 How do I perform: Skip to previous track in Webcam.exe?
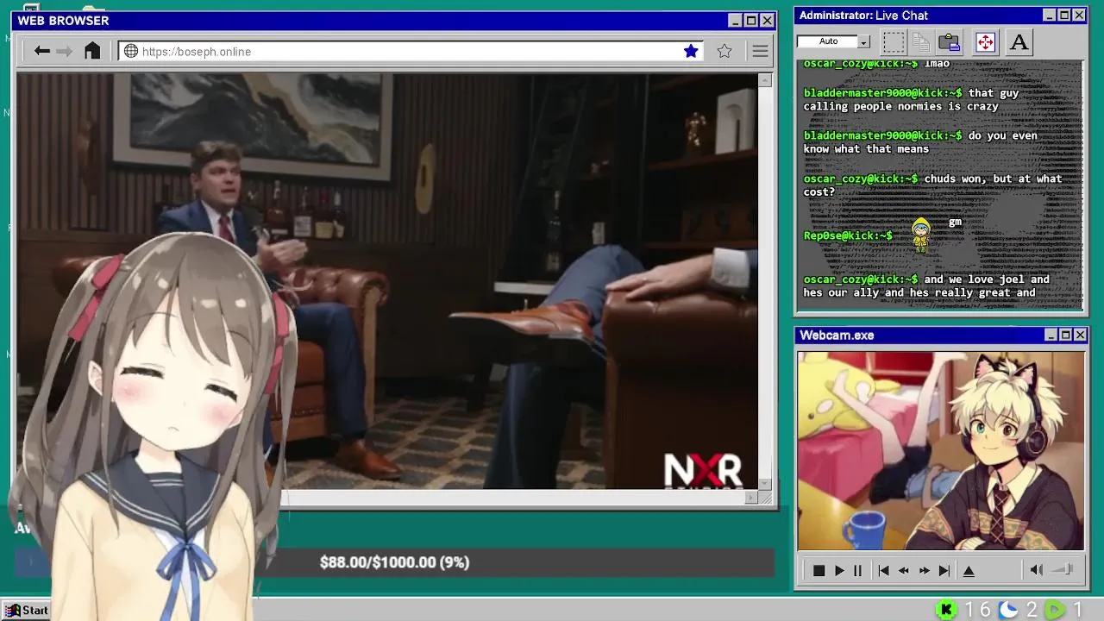(883, 570)
